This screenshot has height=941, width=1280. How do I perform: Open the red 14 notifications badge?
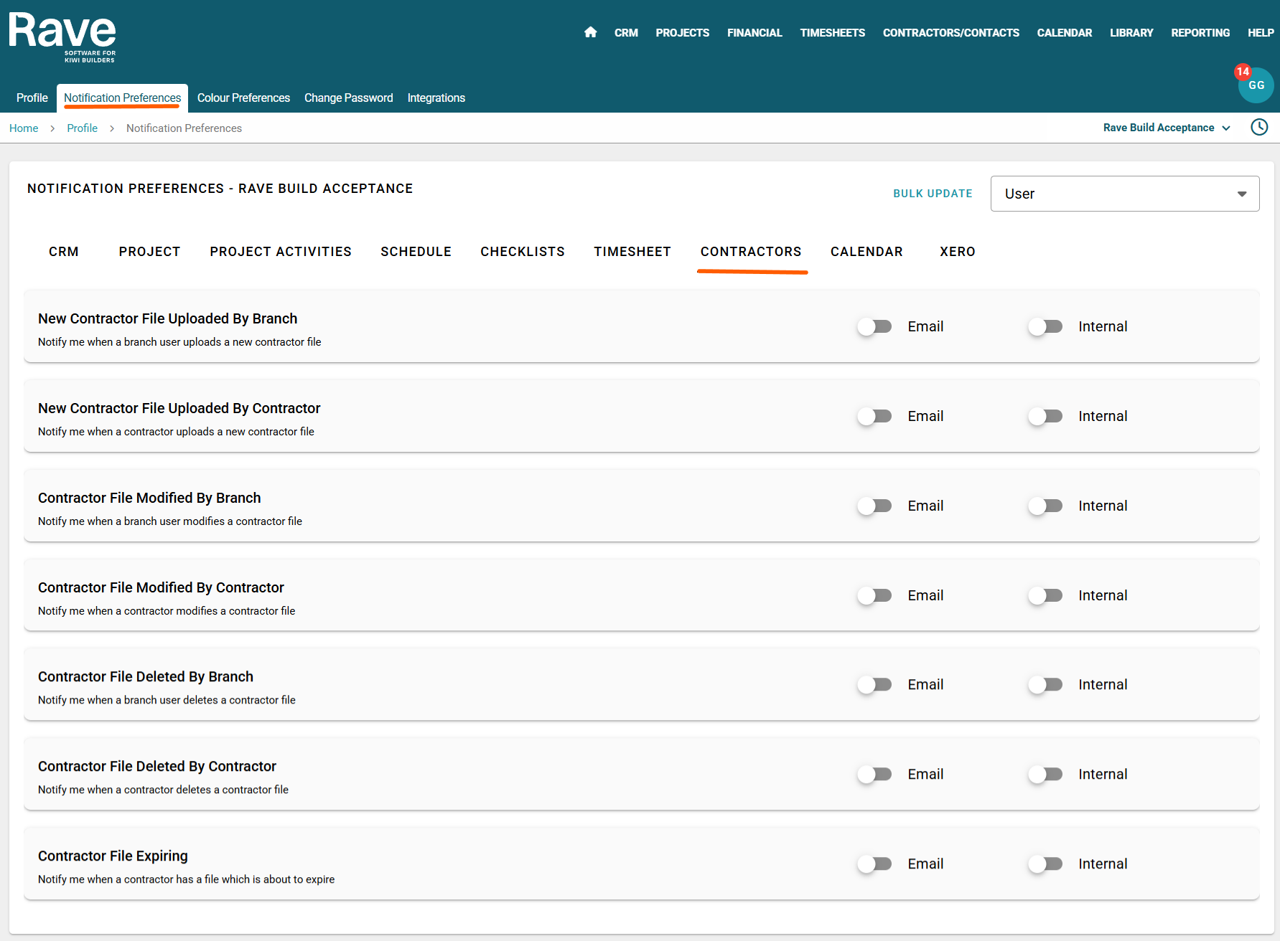(x=1243, y=72)
